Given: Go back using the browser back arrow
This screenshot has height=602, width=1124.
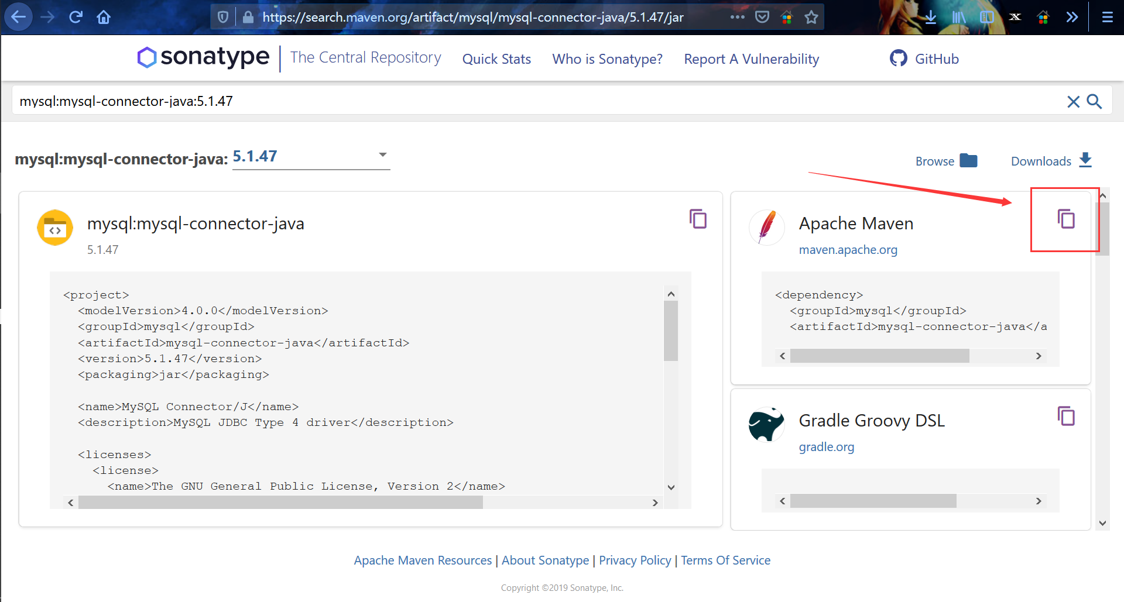Looking at the screenshot, I should pos(19,17).
